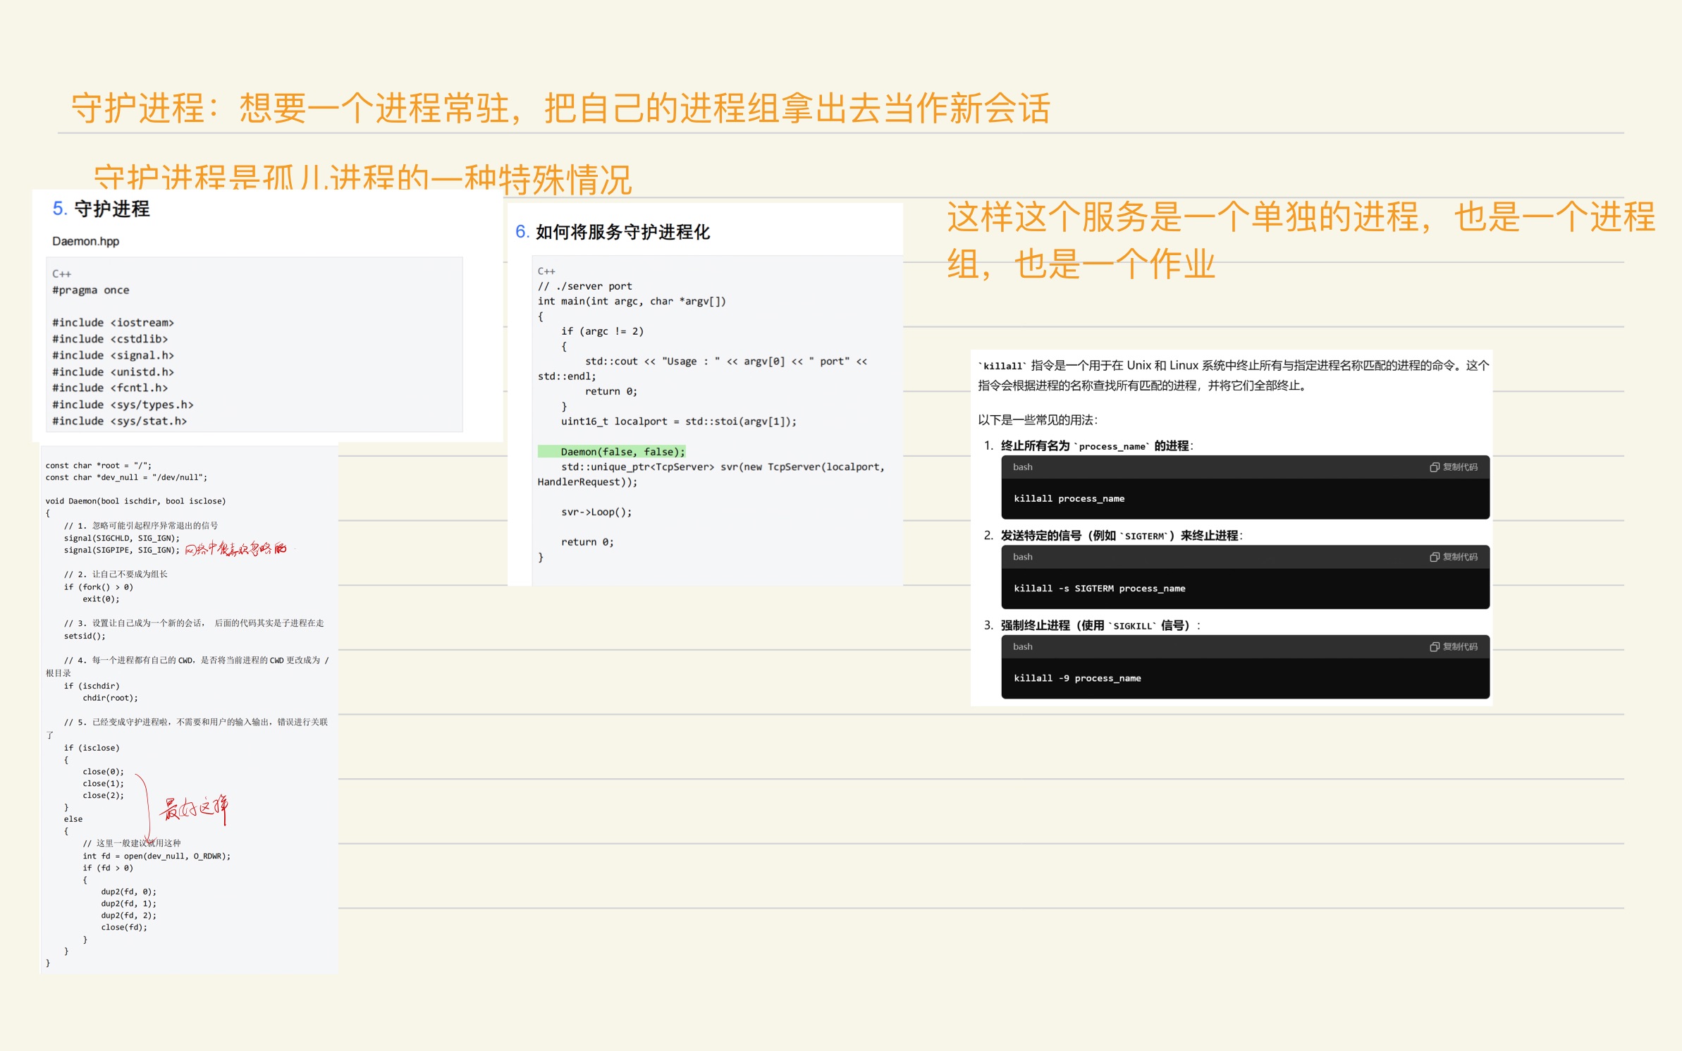
Task: Click the bash label above killall -s SIGTERM
Action: click(1021, 556)
